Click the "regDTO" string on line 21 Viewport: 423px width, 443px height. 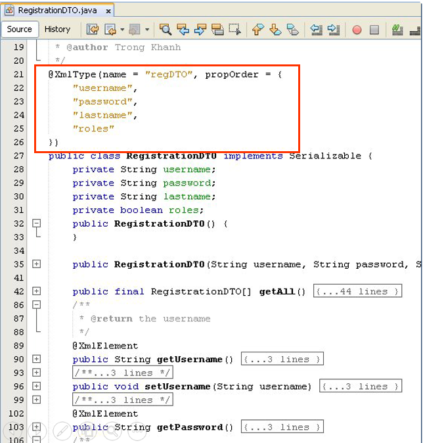click(169, 74)
